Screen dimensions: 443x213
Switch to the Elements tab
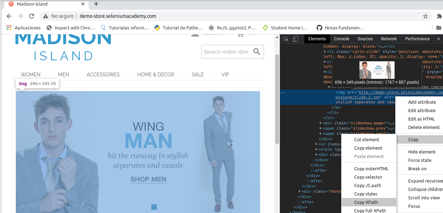tap(317, 39)
